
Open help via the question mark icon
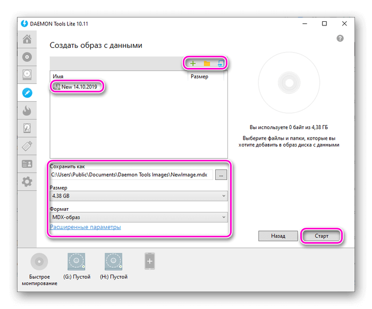[340, 38]
